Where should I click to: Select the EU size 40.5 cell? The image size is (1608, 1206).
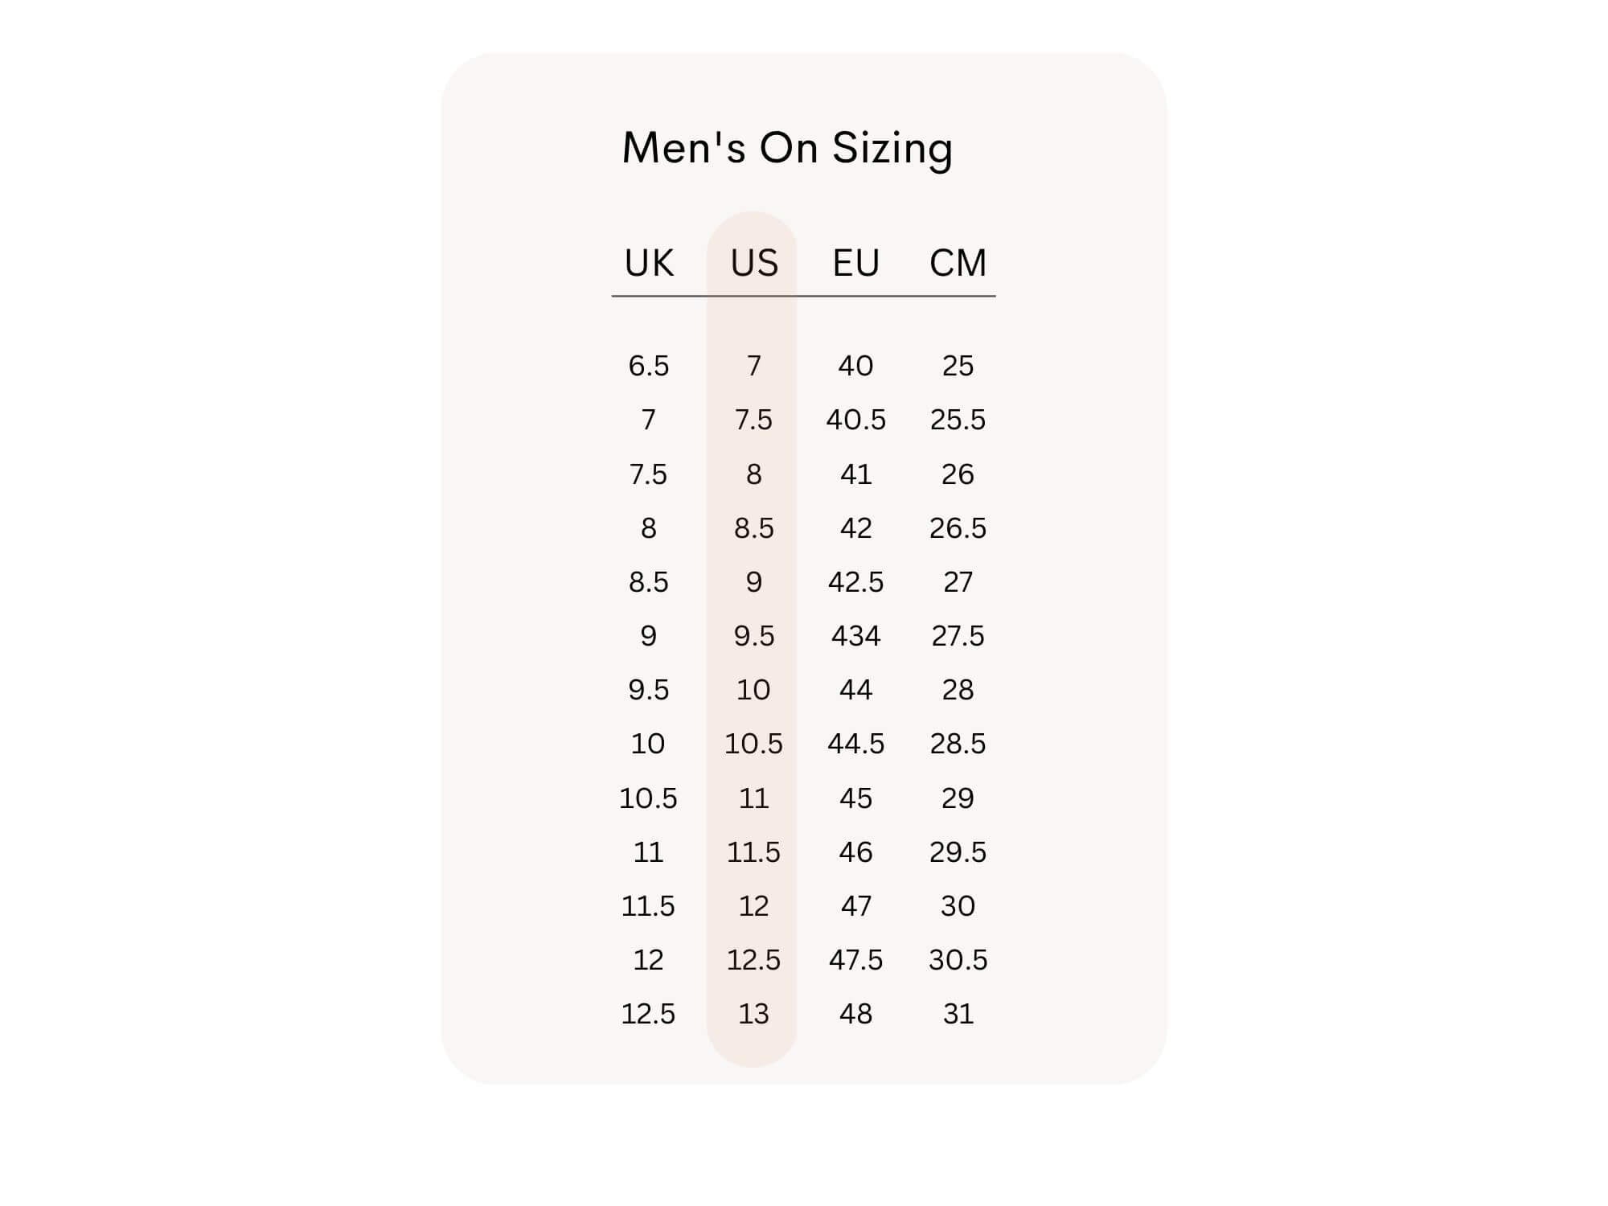pos(855,420)
